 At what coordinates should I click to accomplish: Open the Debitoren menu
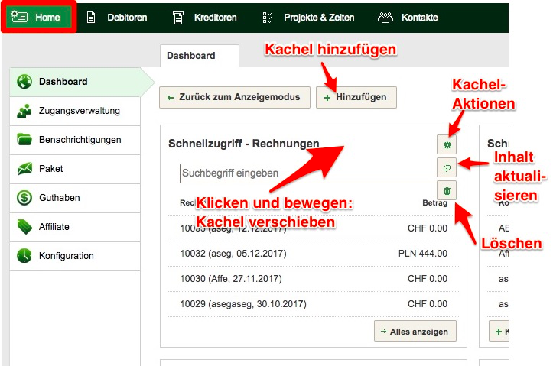[117, 18]
